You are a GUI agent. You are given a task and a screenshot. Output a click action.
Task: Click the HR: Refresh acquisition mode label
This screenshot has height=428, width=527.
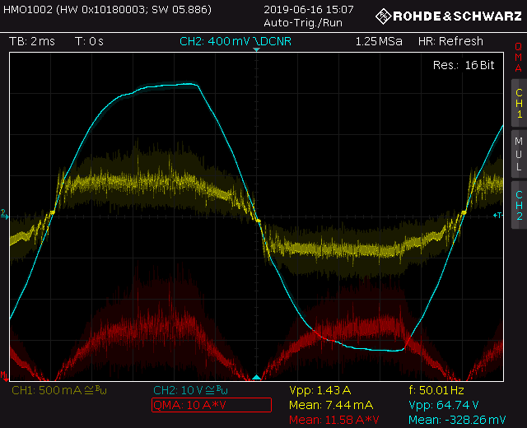tap(450, 41)
